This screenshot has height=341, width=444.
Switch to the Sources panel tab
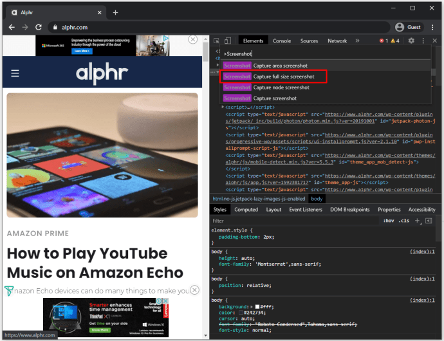click(x=309, y=41)
